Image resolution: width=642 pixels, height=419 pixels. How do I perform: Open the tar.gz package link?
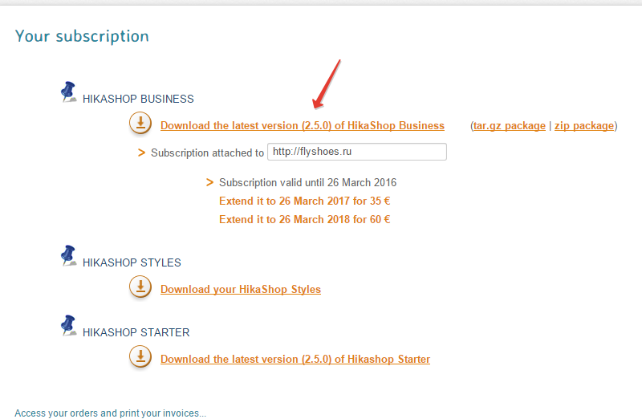pos(510,126)
